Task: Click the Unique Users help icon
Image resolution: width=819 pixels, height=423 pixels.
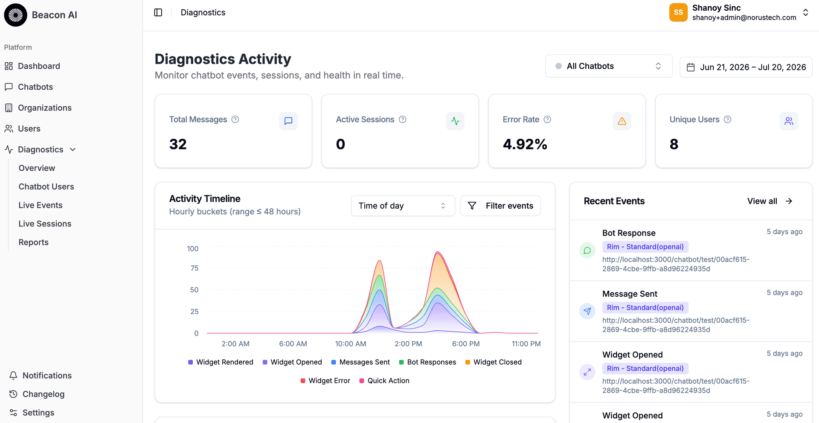Action: tap(727, 120)
